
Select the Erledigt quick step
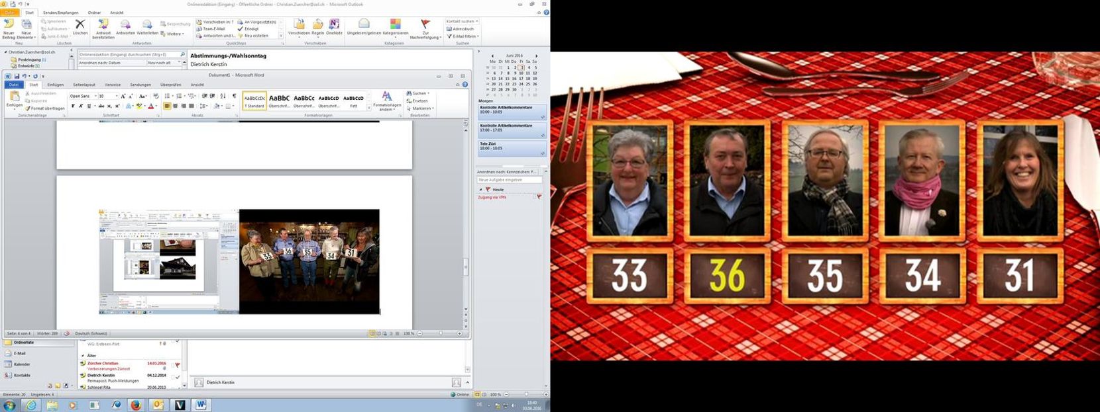[x=248, y=29]
